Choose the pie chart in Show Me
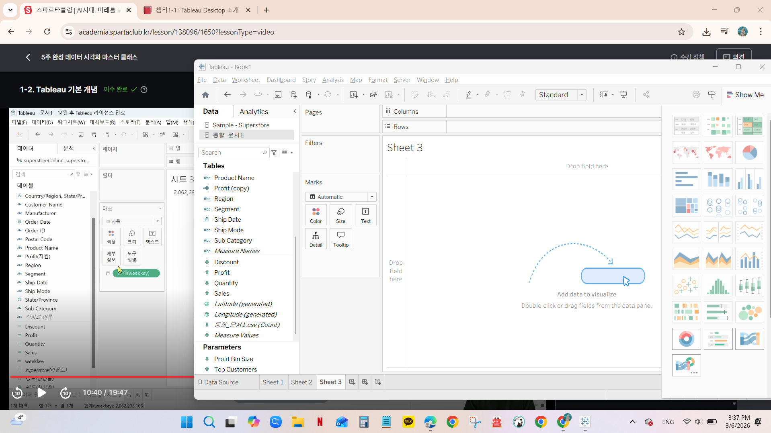Image resolution: width=771 pixels, height=433 pixels. [750, 153]
